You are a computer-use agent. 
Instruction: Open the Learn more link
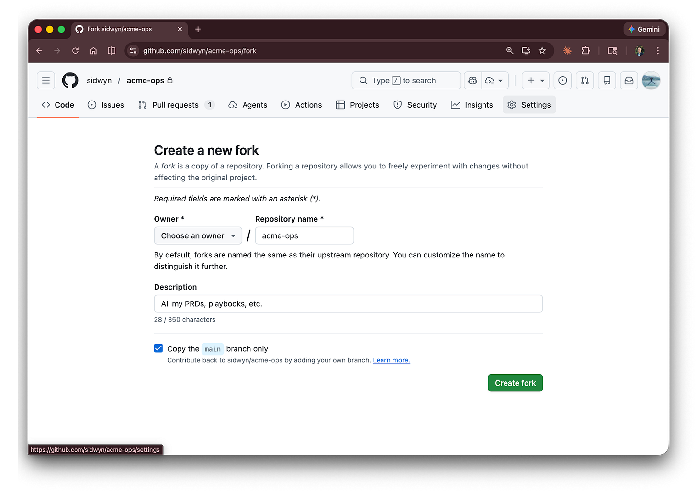pyautogui.click(x=392, y=360)
